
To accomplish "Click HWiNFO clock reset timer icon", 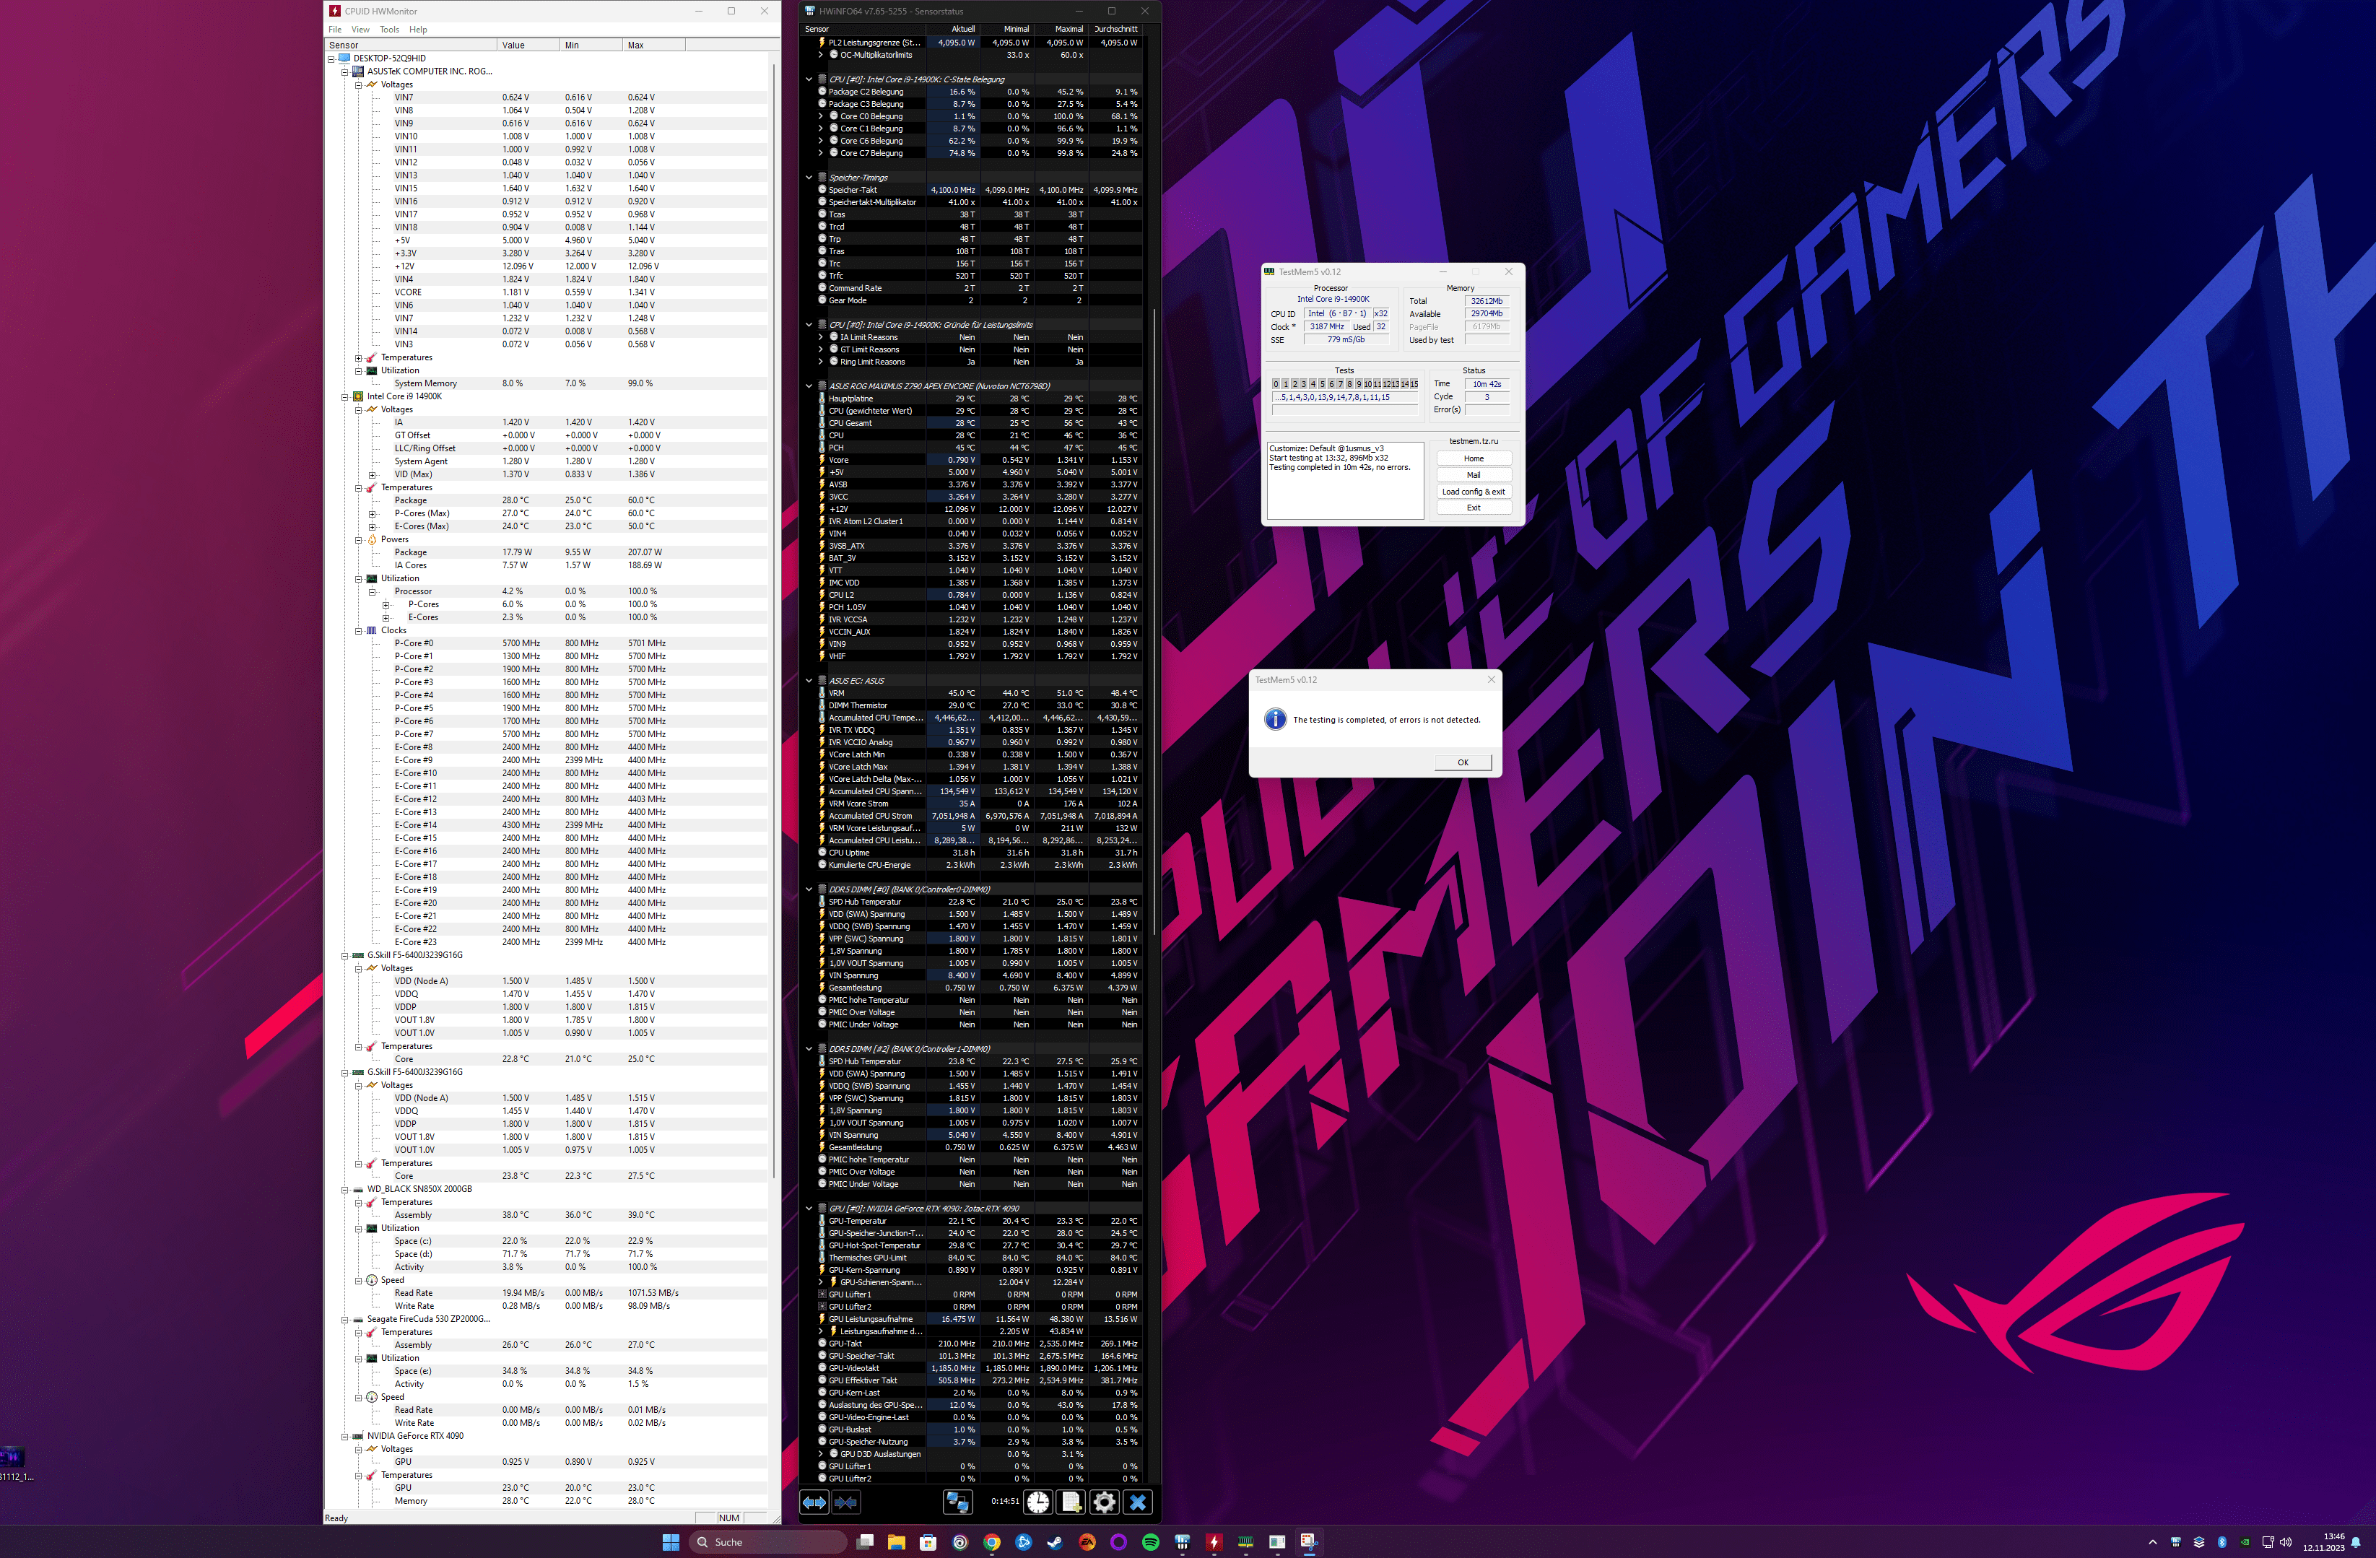I will 1038,1502.
